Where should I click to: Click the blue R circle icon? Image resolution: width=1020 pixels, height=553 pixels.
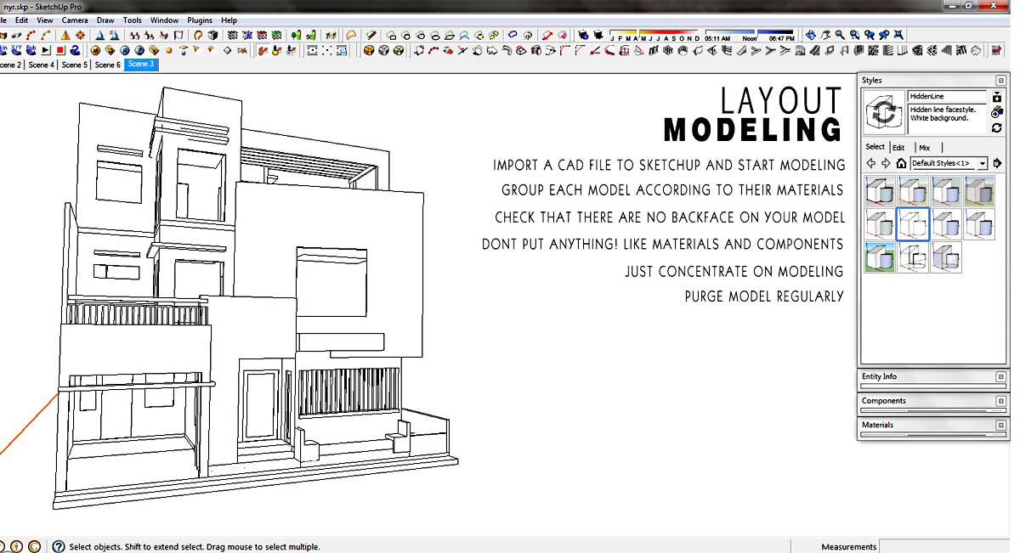tap(124, 50)
